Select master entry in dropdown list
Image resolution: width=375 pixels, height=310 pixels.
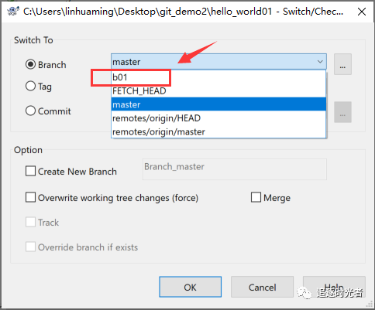point(218,104)
